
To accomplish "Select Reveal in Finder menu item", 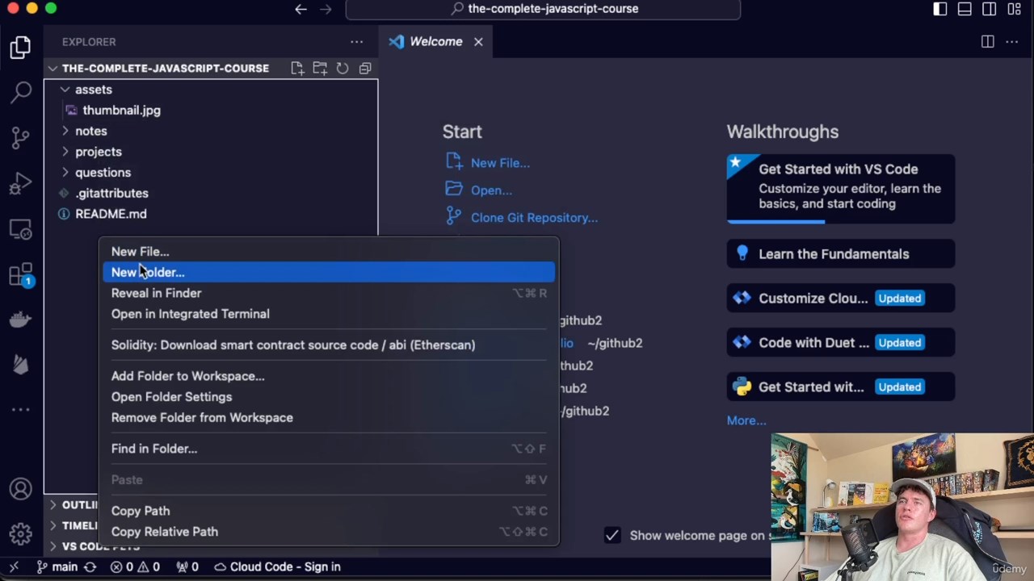I will [x=329, y=293].
